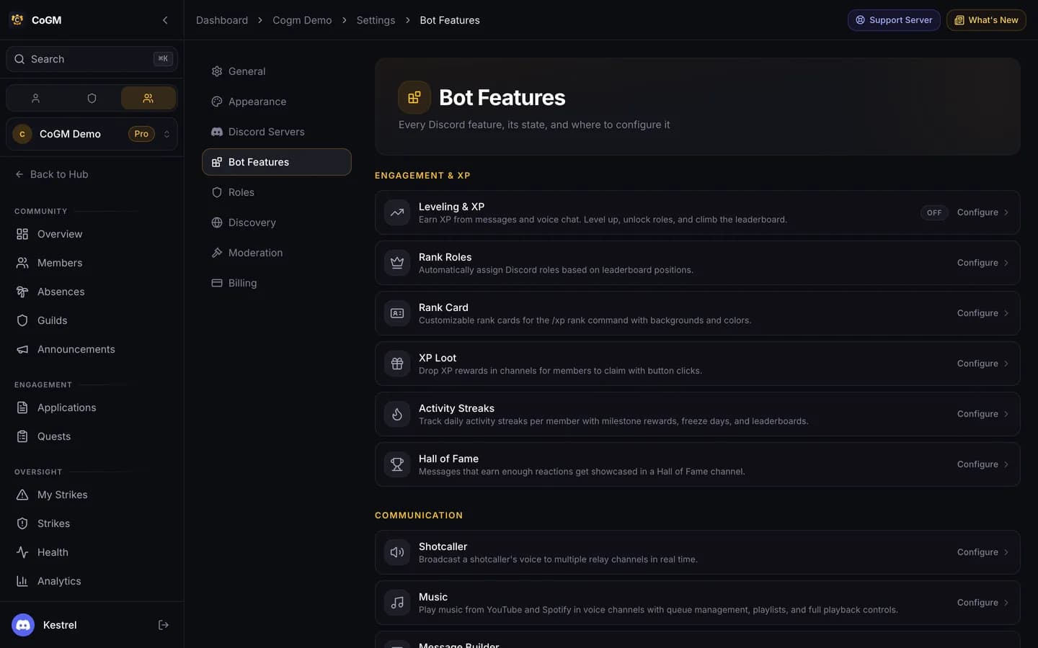Toggle the OFF badge for Leveling & XP

point(934,212)
